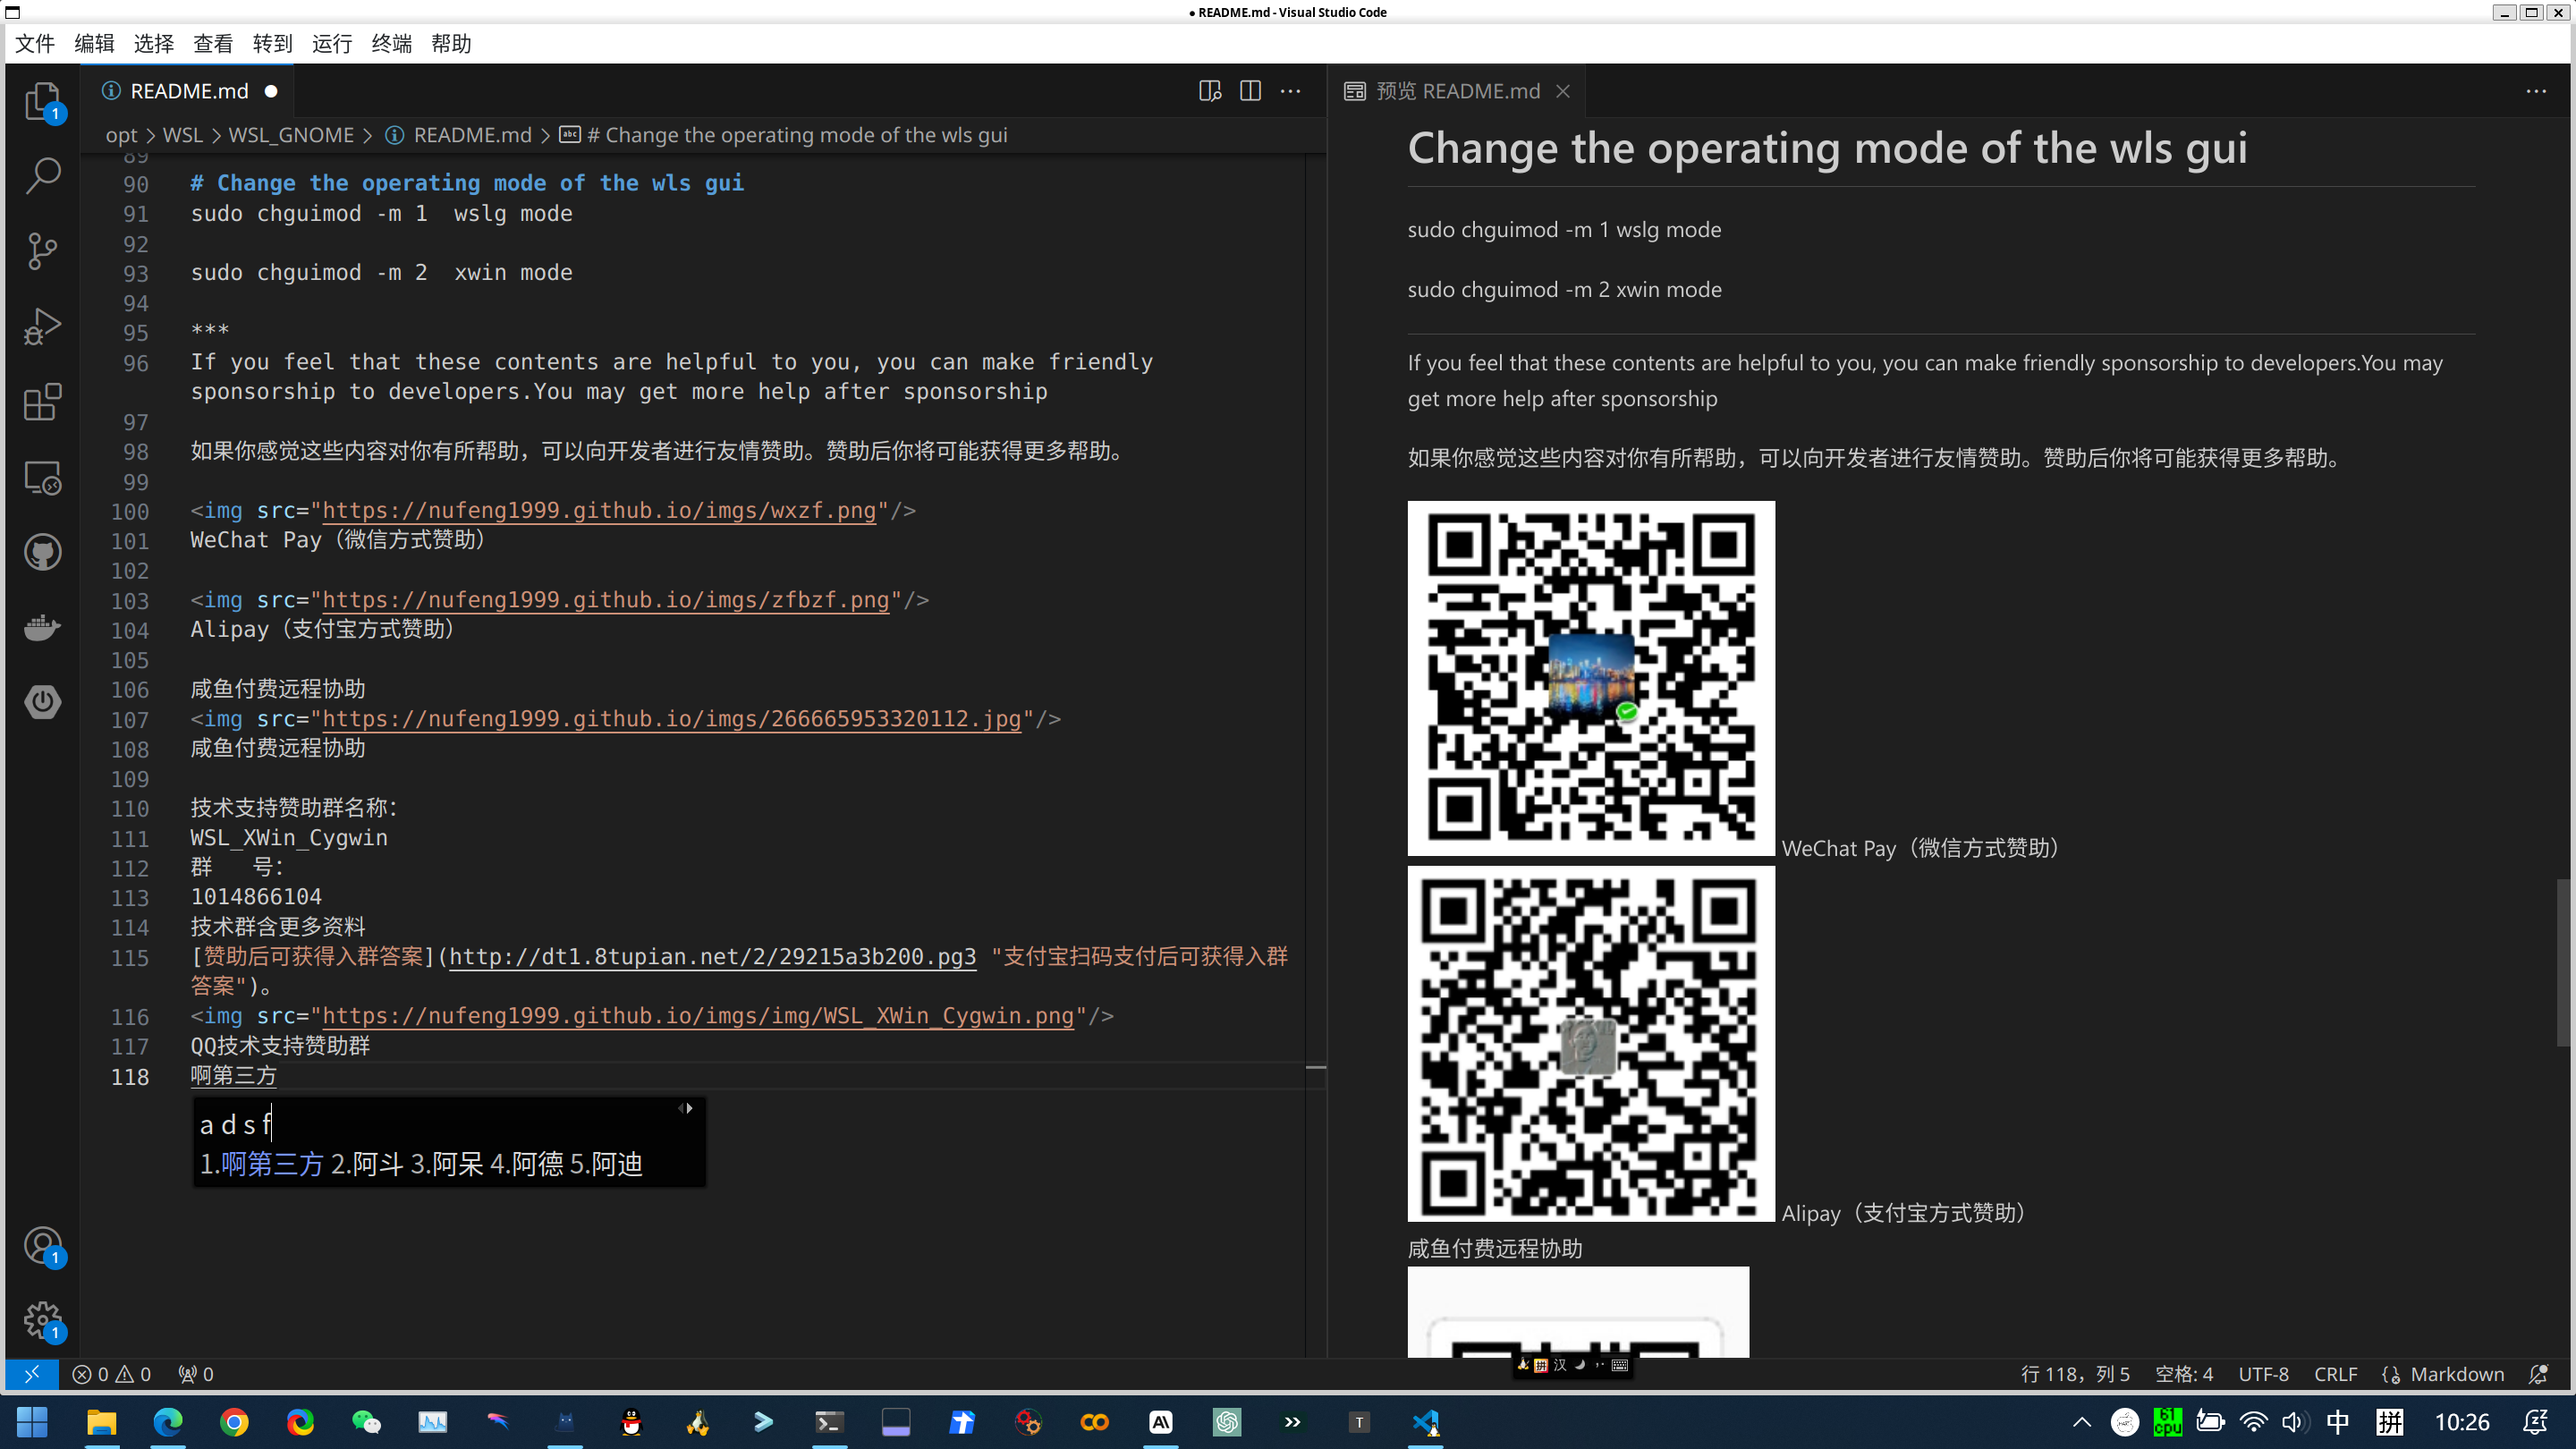The height and width of the screenshot is (1449, 2576).
Task: Open the Explorer view in activity bar
Action: [x=42, y=101]
